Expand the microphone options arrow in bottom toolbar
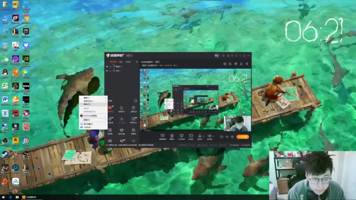 203,136
